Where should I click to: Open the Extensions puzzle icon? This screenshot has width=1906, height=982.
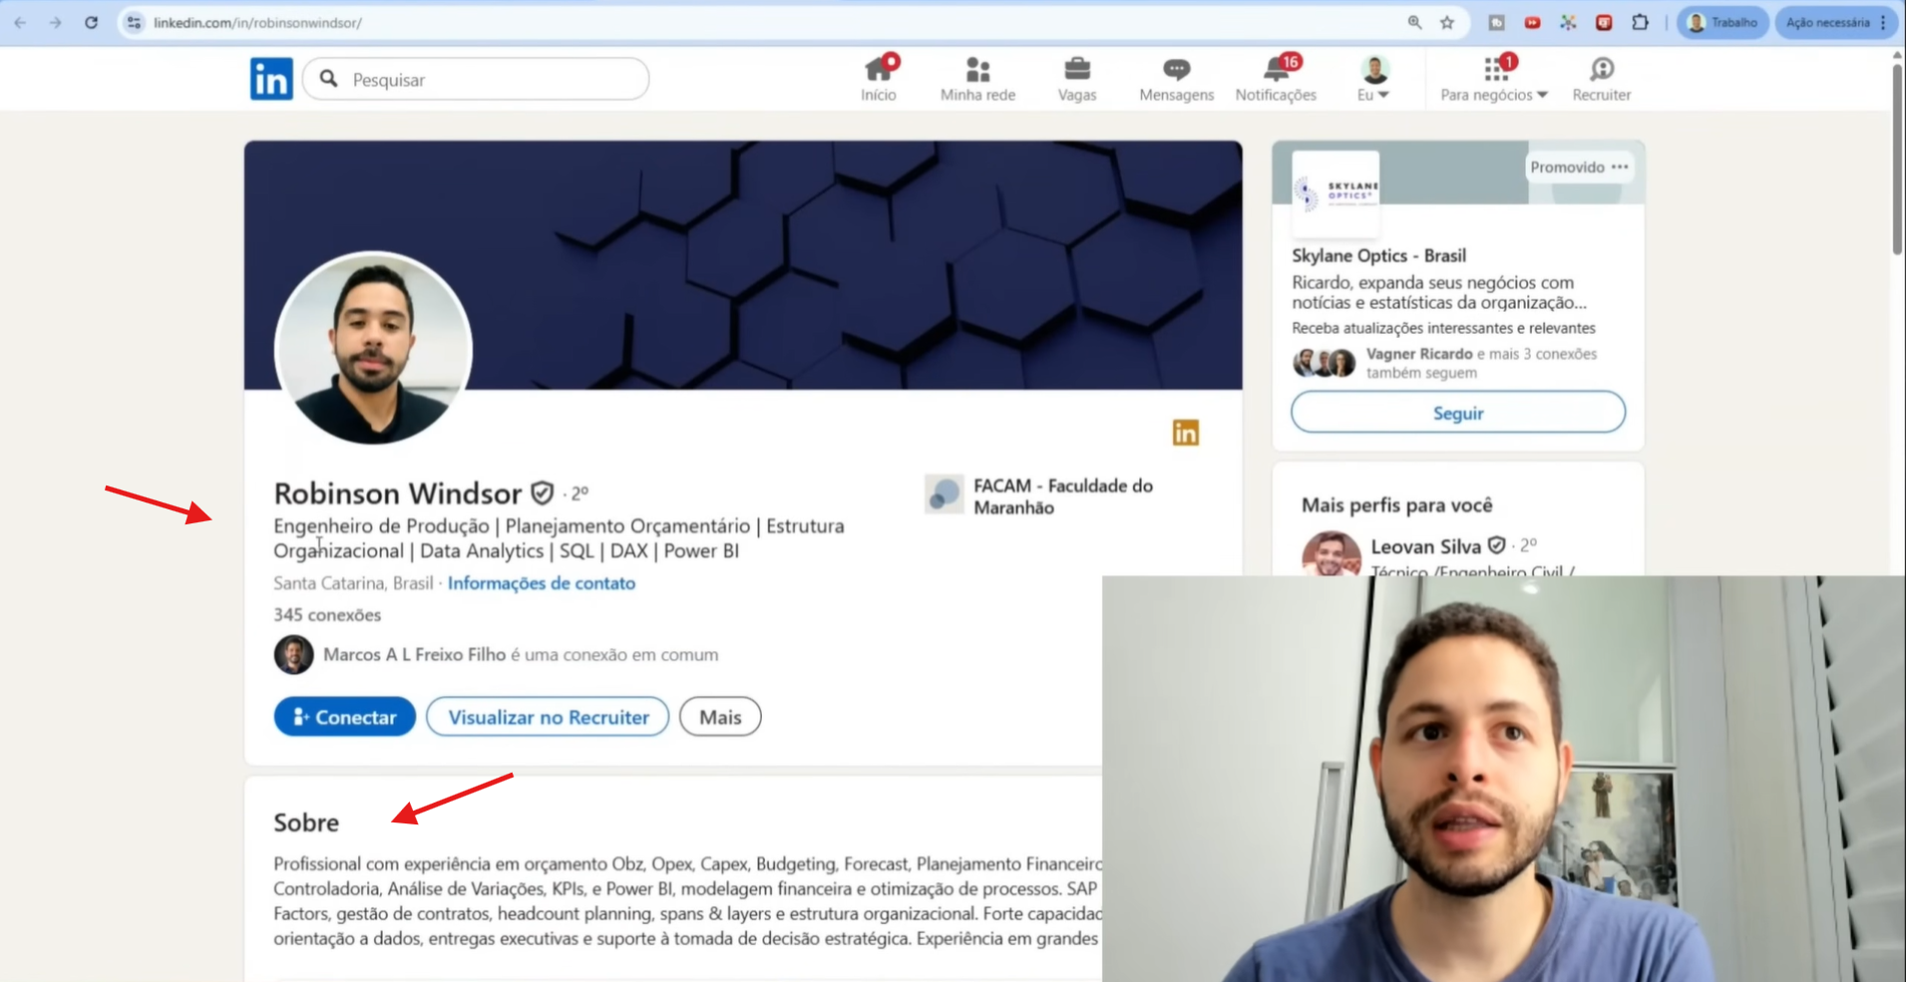pos(1640,22)
